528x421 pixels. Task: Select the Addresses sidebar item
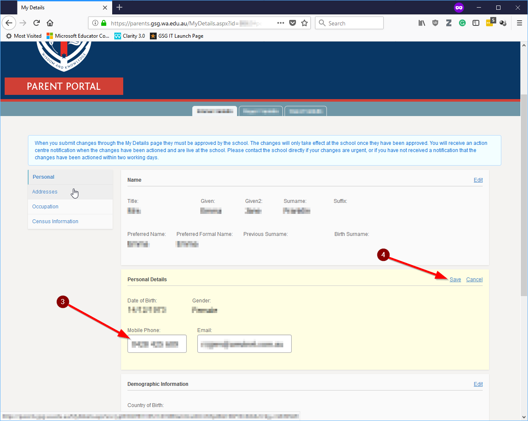point(44,191)
